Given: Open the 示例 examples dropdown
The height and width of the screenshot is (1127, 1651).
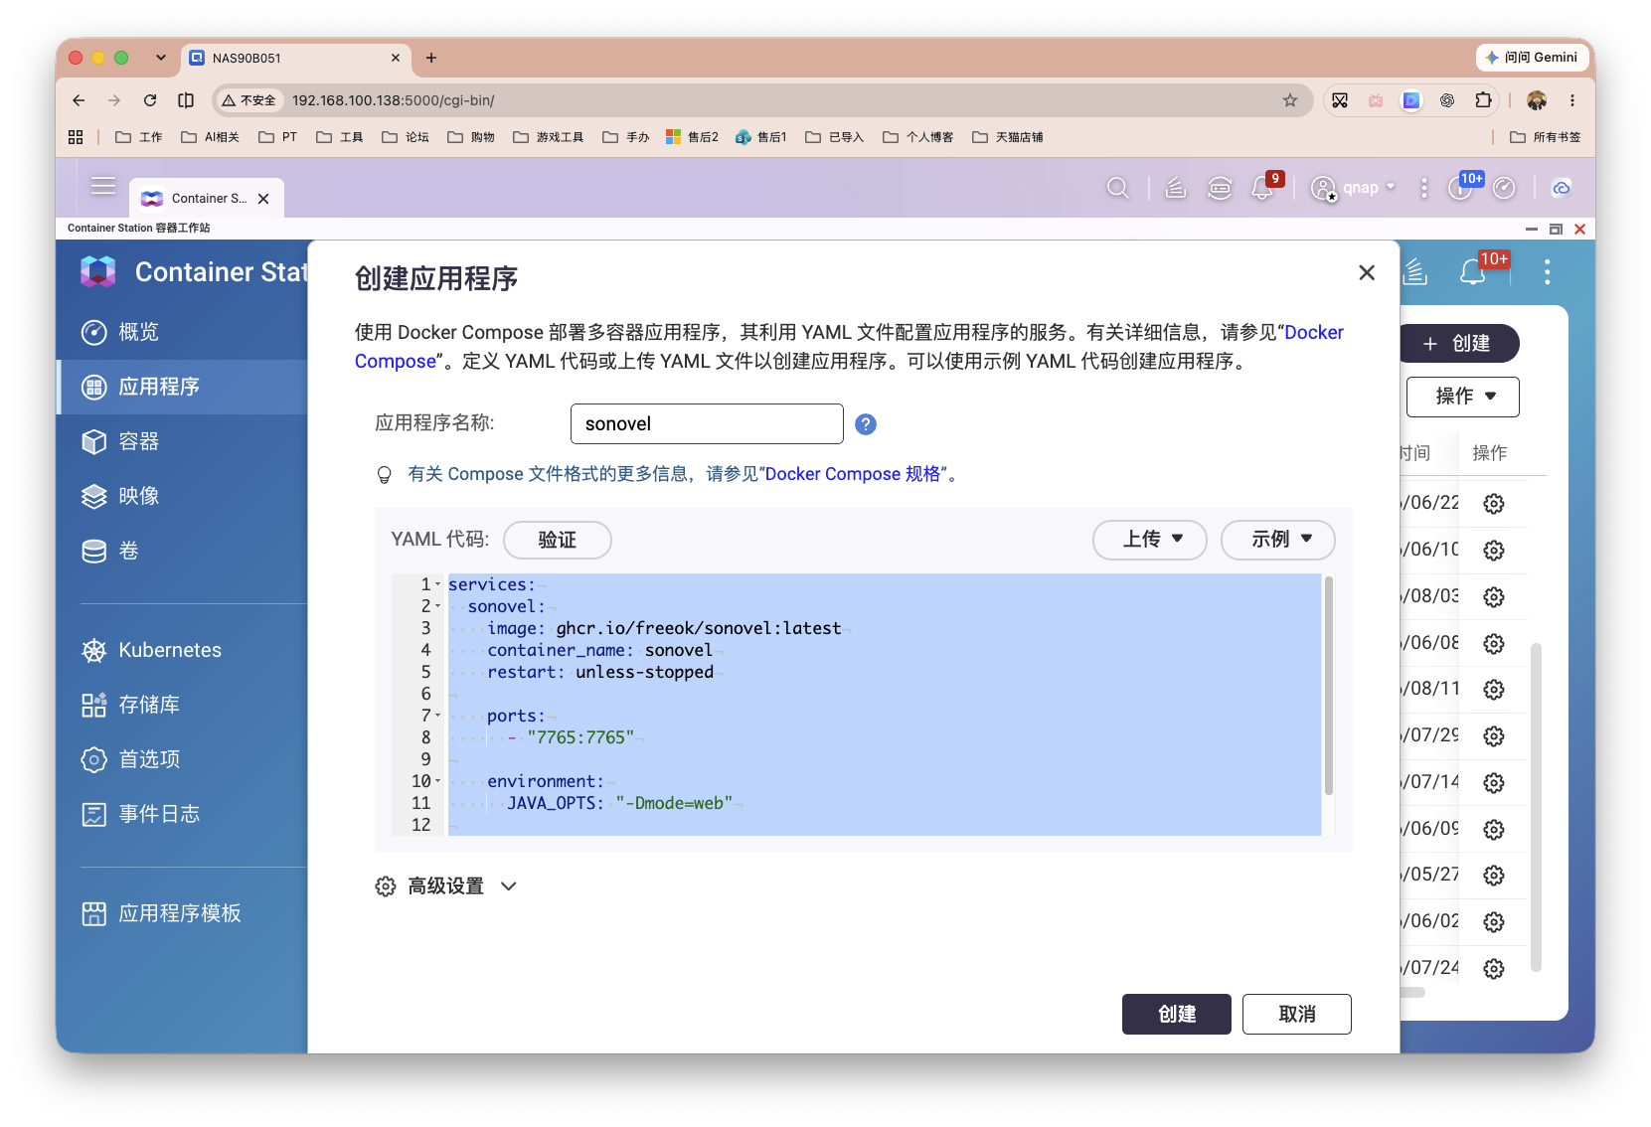Looking at the screenshot, I should (1278, 539).
